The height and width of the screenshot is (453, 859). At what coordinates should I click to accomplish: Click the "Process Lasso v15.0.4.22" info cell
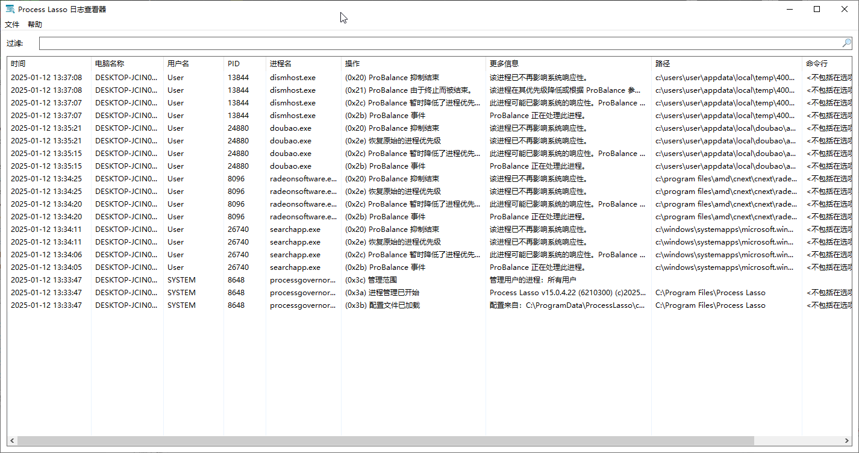point(568,293)
